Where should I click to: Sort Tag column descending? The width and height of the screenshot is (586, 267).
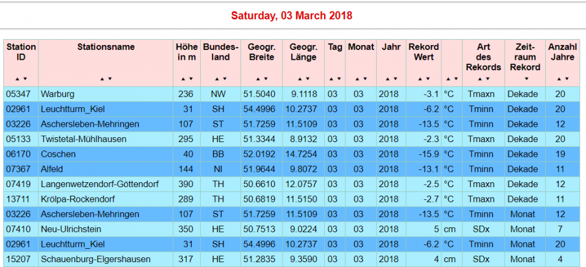[x=339, y=79]
